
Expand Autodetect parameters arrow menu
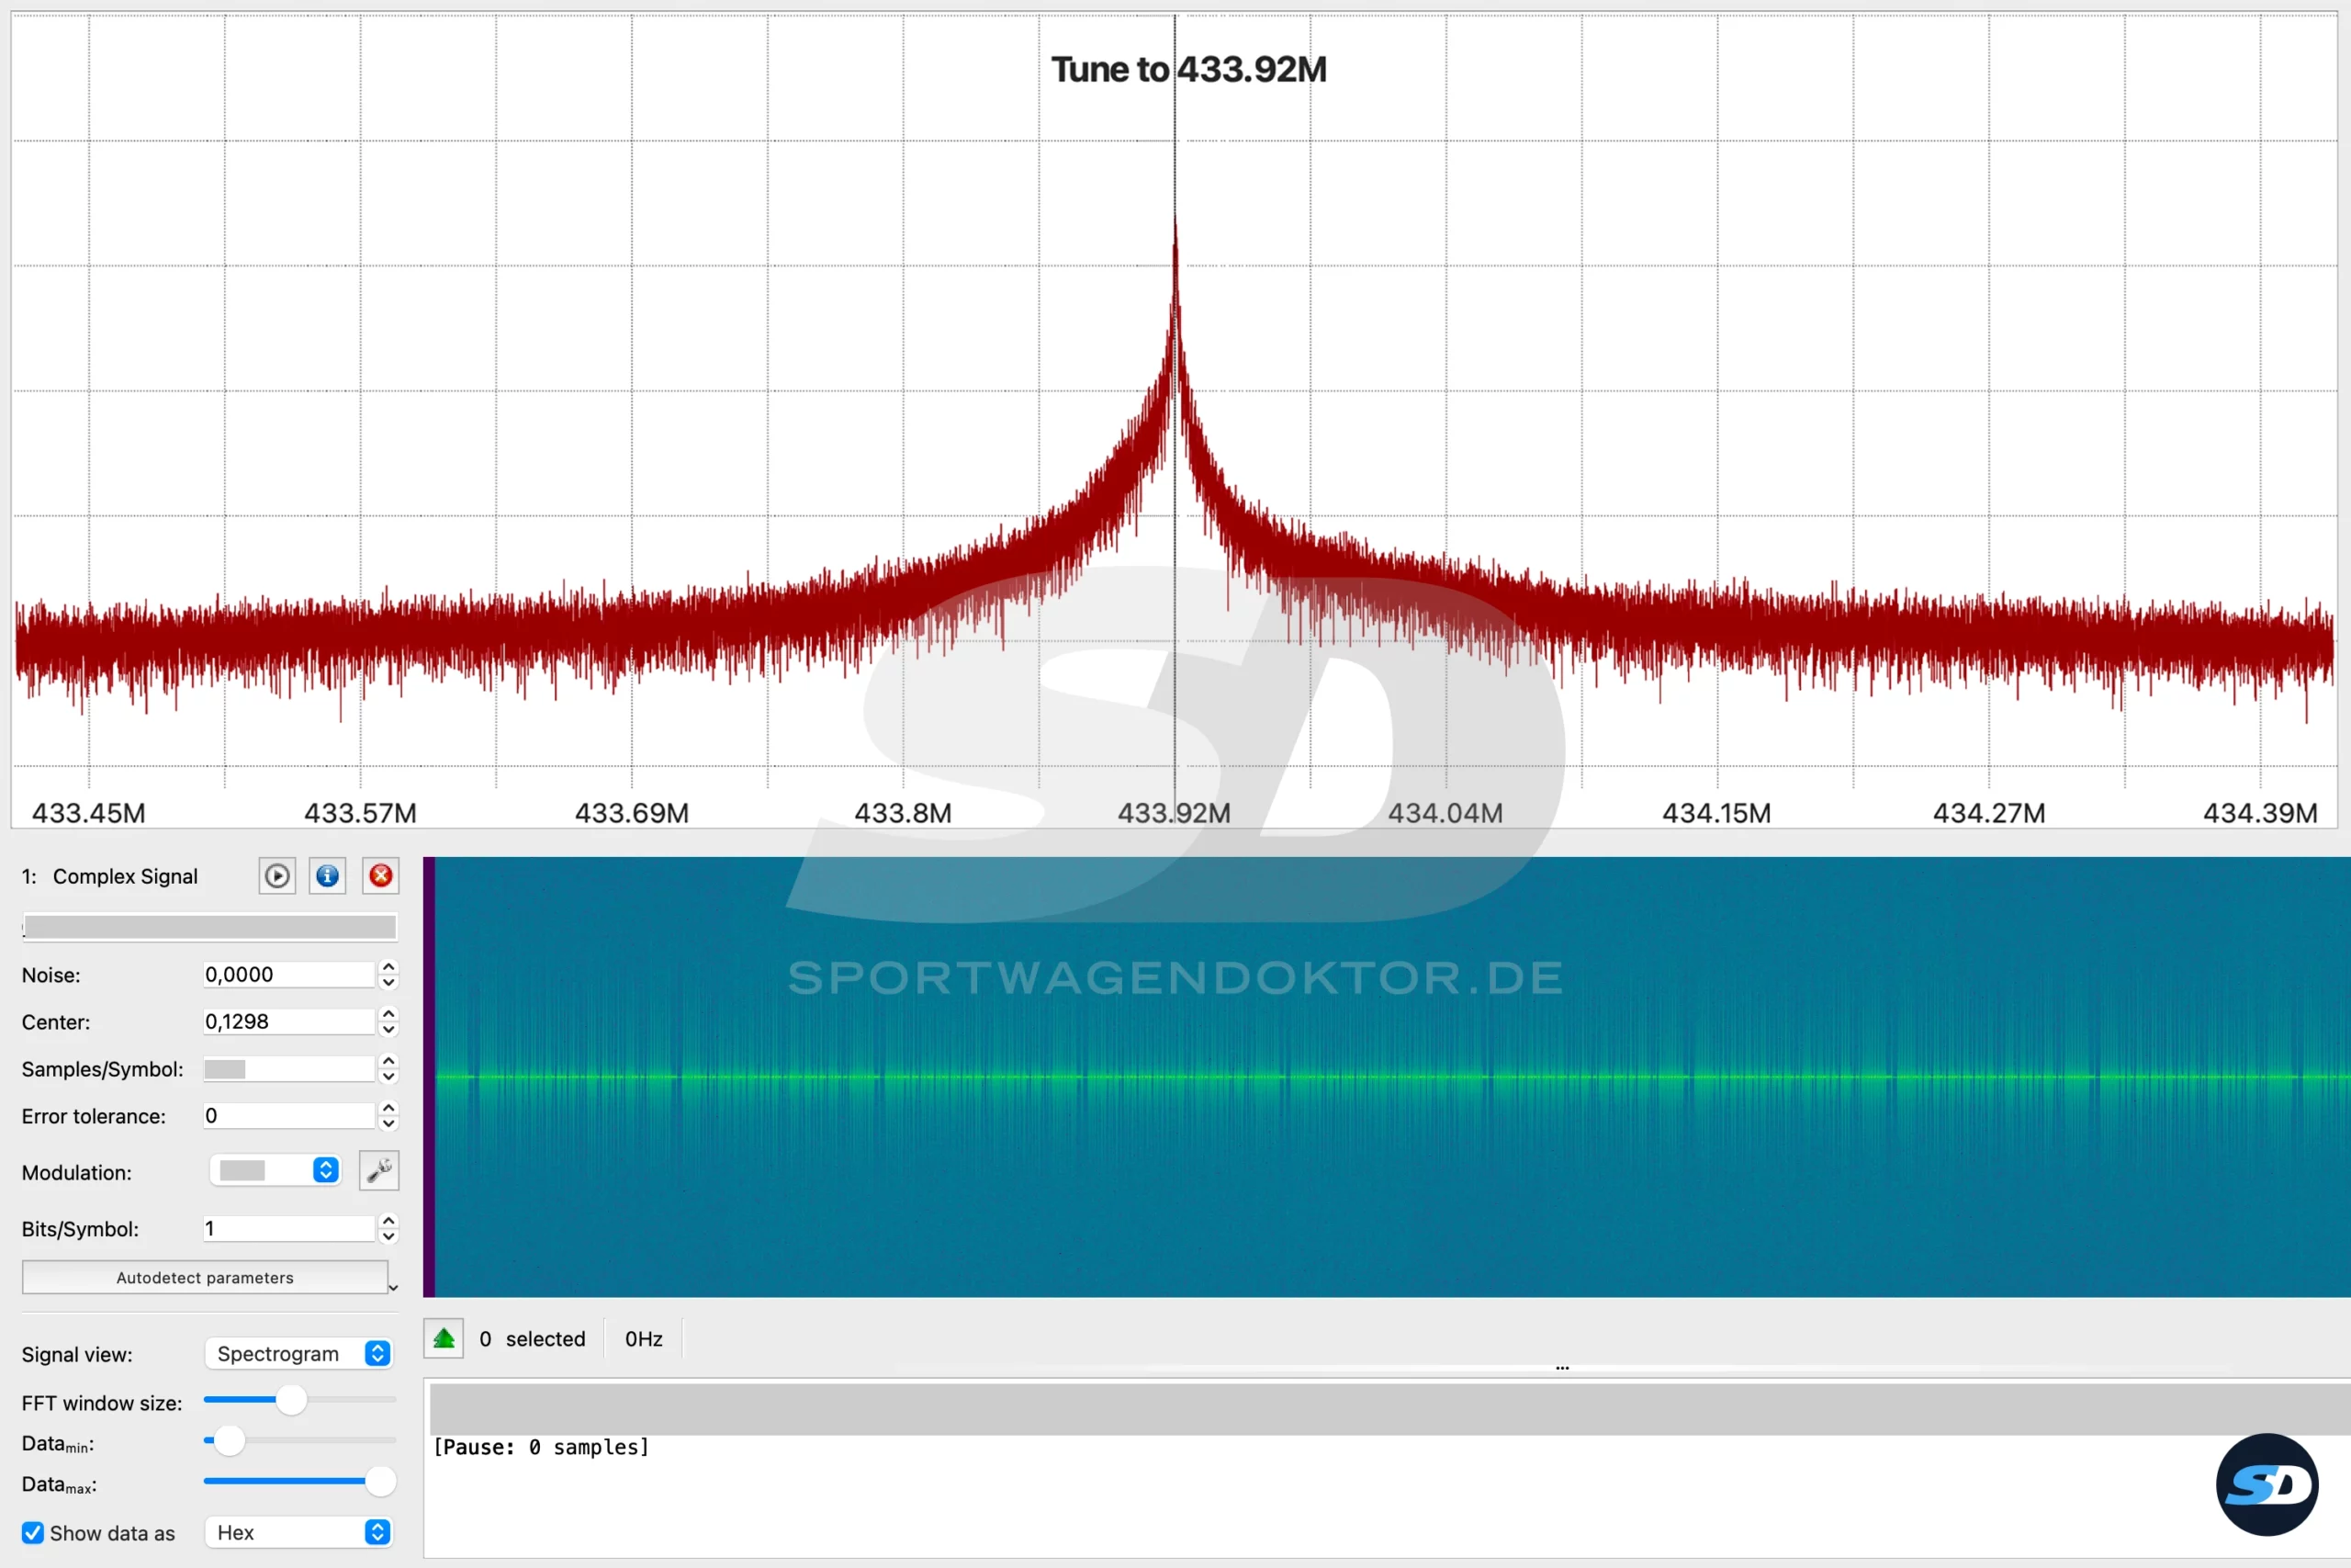(393, 1288)
